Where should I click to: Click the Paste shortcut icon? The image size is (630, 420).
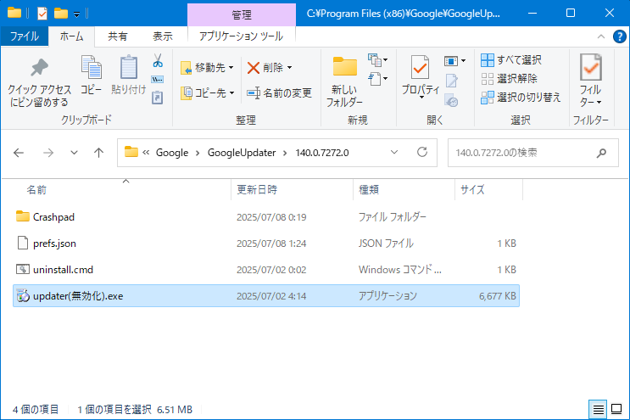(x=157, y=98)
